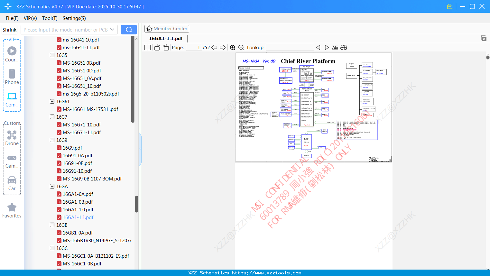This screenshot has width=490, height=276.
Task: Open MS-16G51 0B.pdf
Action: tap(82, 63)
